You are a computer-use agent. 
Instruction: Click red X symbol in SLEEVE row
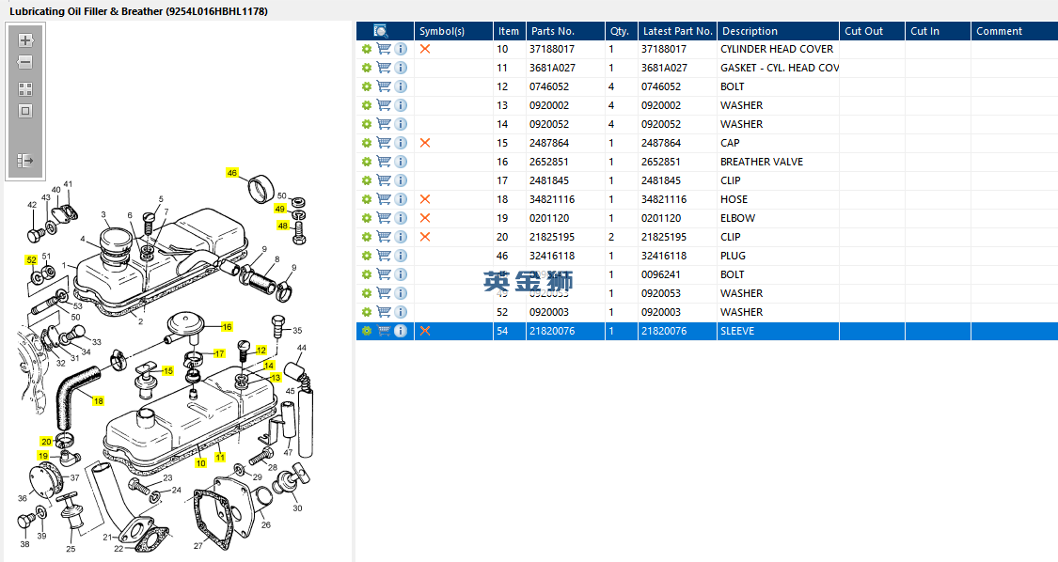[x=425, y=331]
